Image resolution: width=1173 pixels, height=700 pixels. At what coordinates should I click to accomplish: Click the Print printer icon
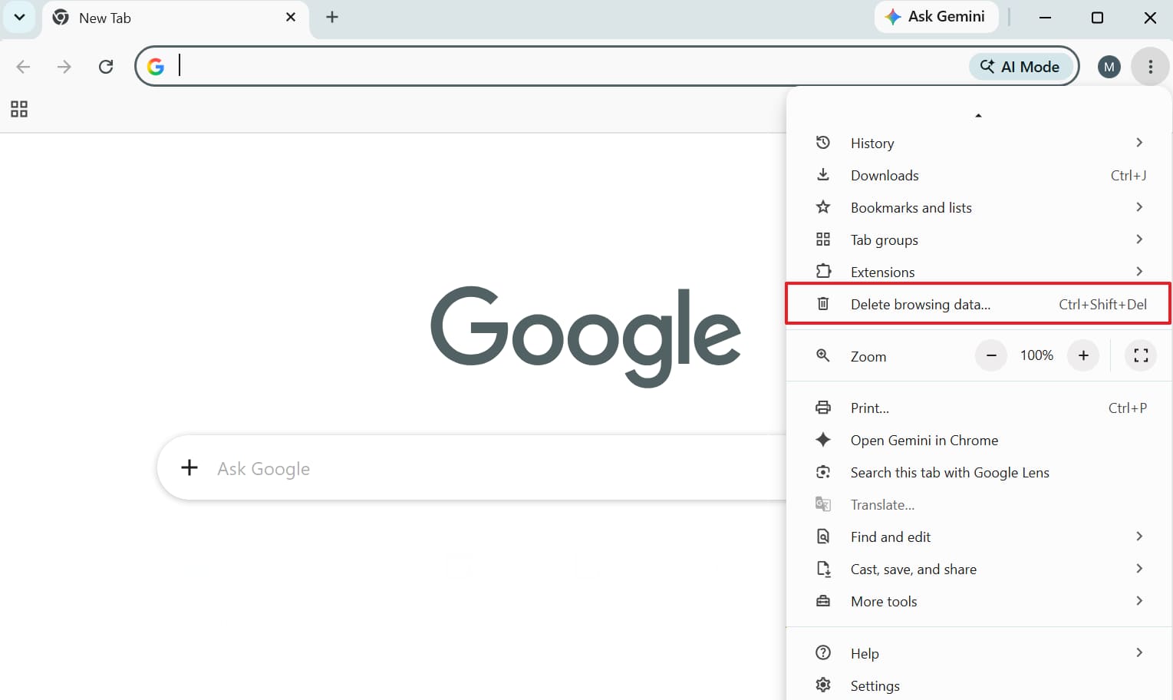pyautogui.click(x=823, y=408)
